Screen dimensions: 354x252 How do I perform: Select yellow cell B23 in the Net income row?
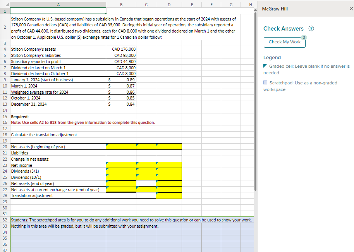pyautogui.click(x=121, y=165)
